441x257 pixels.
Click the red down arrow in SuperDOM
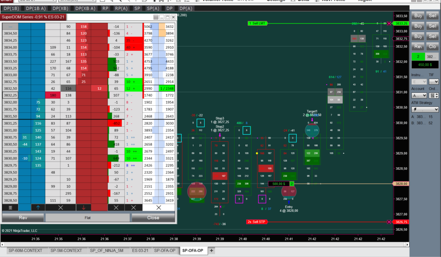[x=84, y=208]
